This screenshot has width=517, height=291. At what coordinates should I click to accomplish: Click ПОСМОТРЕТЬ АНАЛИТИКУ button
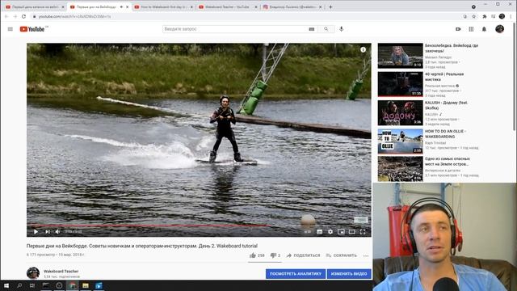click(x=296, y=274)
